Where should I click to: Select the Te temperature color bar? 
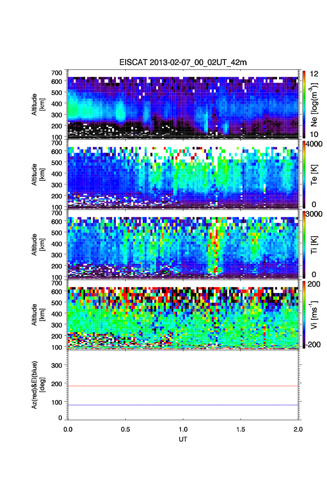[x=304, y=174]
